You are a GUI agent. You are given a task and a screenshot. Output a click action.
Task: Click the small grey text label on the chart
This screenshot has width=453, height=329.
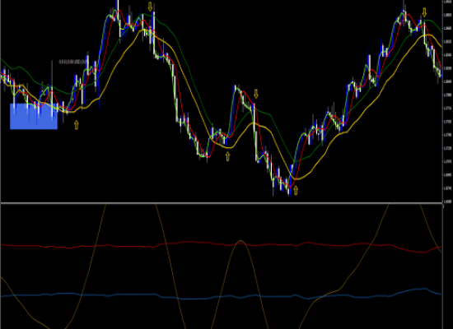pyautogui.click(x=72, y=62)
